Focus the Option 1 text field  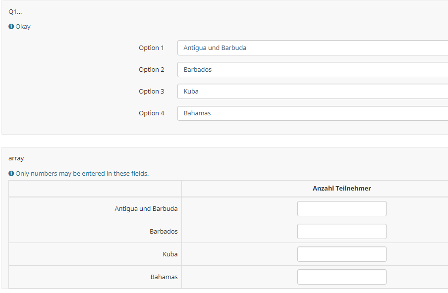coord(312,48)
